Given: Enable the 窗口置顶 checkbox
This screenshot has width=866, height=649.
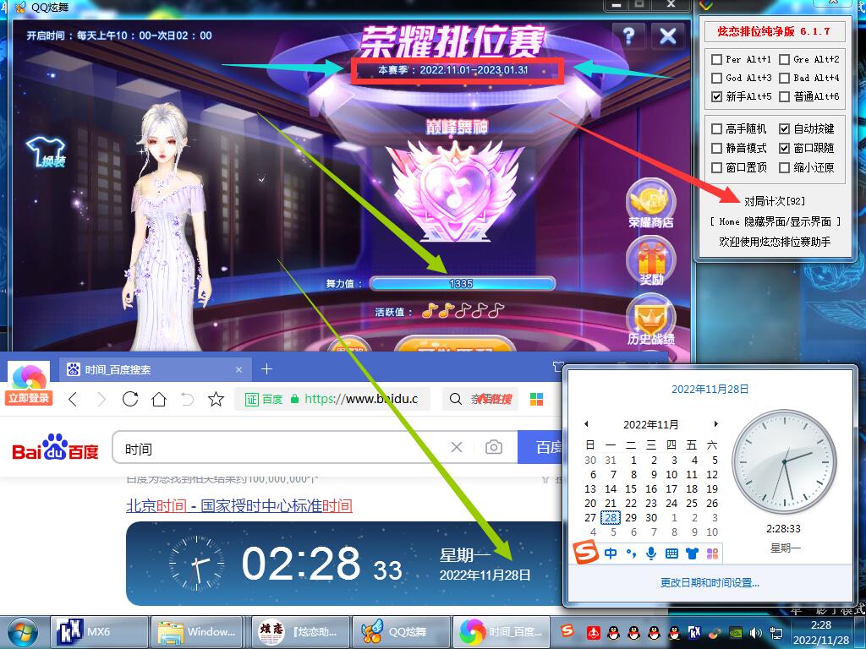Looking at the screenshot, I should coord(716,167).
